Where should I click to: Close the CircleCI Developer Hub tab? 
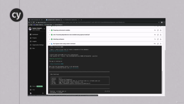coord(44,20)
